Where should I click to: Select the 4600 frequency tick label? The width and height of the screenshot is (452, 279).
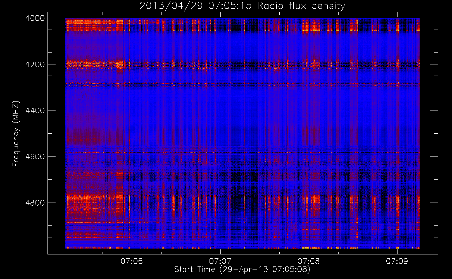click(x=35, y=157)
